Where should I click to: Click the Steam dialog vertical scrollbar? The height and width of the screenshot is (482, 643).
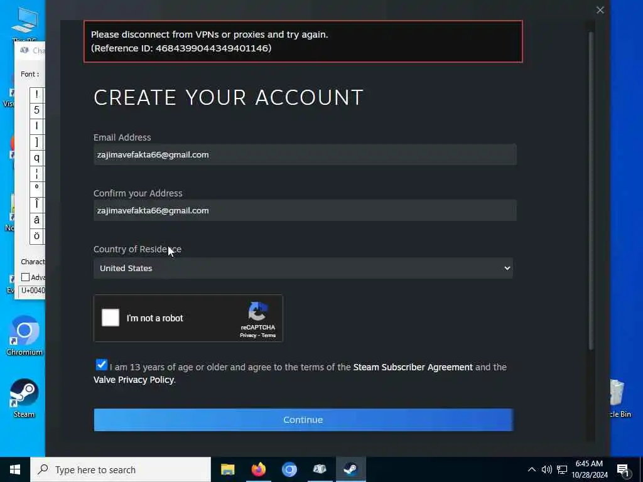click(591, 191)
